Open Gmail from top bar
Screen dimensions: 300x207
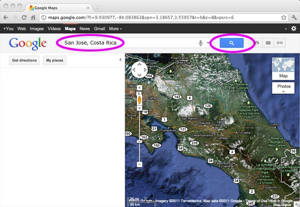(99, 28)
